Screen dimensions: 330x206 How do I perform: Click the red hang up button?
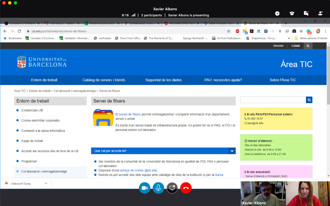[186, 188]
